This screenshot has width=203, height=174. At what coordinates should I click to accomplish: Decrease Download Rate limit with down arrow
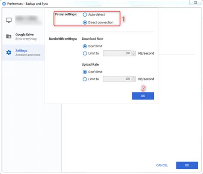pyautogui.click(x=134, y=55)
